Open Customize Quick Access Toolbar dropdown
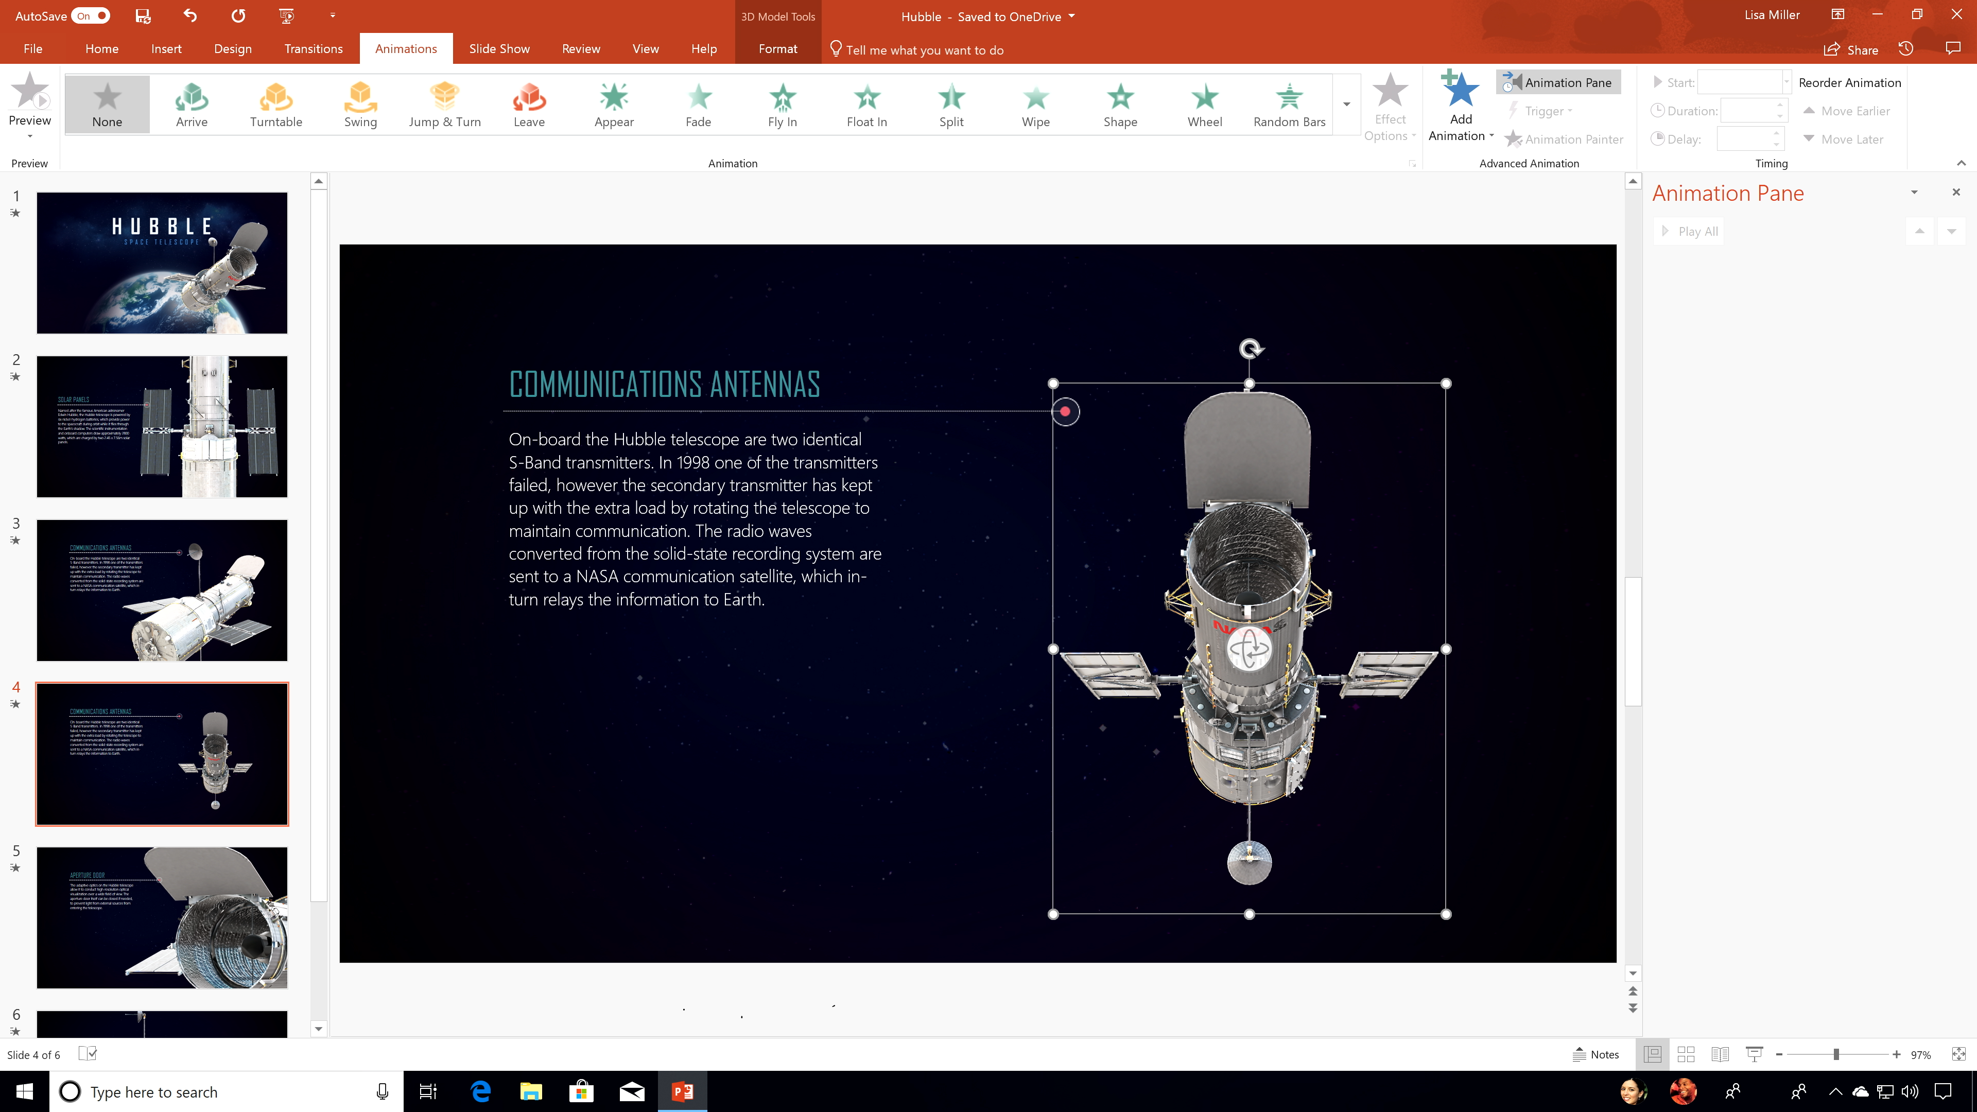This screenshot has height=1112, width=1977. 332,15
